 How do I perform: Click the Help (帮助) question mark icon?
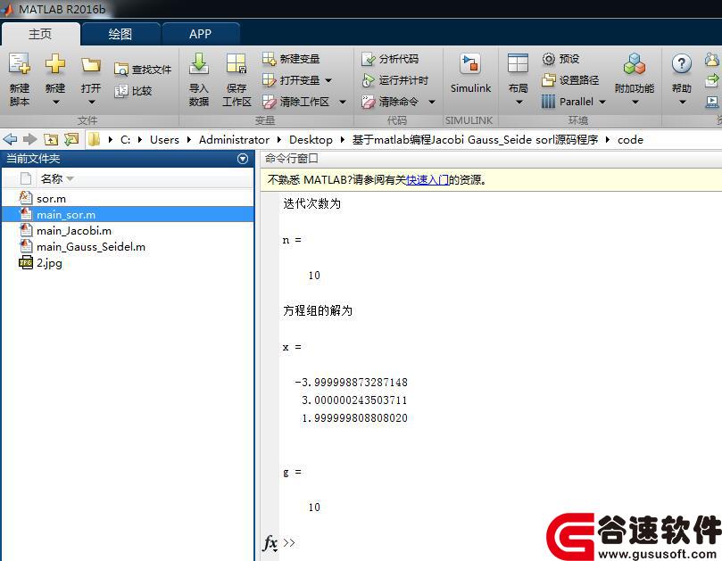682,63
